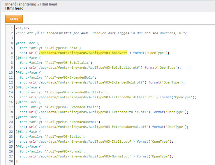Place cursor on the <style> tag line
Image resolution: width=215 pixels, height=165 pixels.
pyautogui.click(x=22, y=28)
